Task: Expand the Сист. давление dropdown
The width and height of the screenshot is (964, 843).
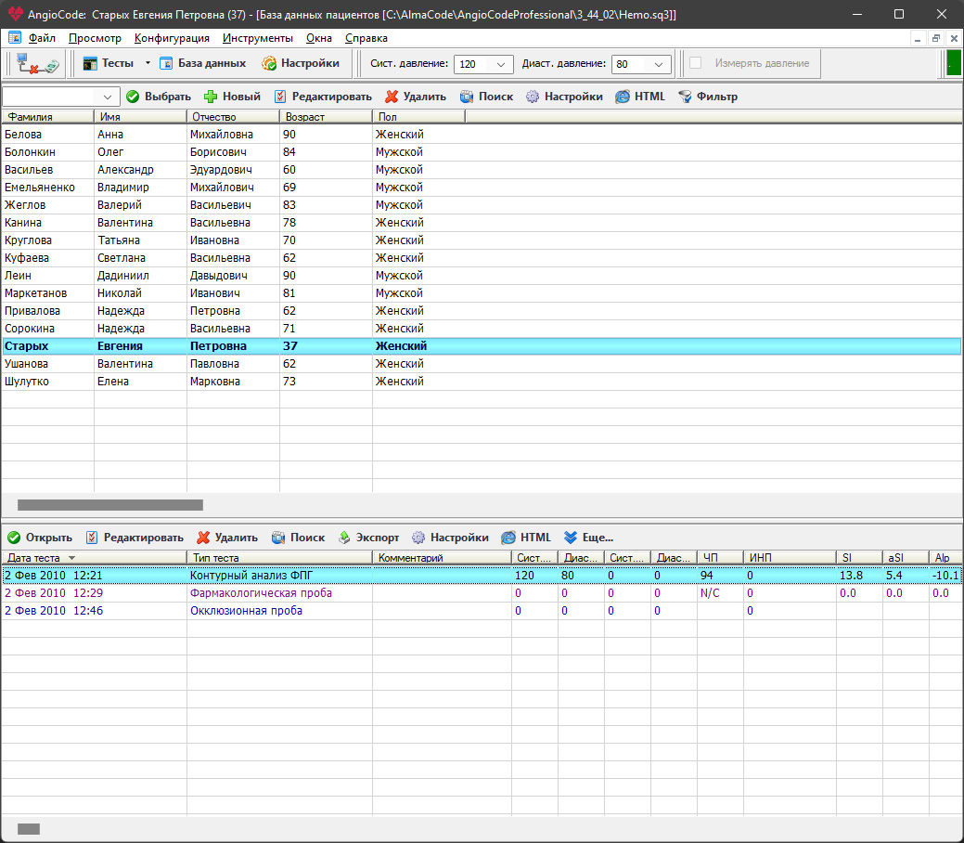Action: pyautogui.click(x=502, y=64)
